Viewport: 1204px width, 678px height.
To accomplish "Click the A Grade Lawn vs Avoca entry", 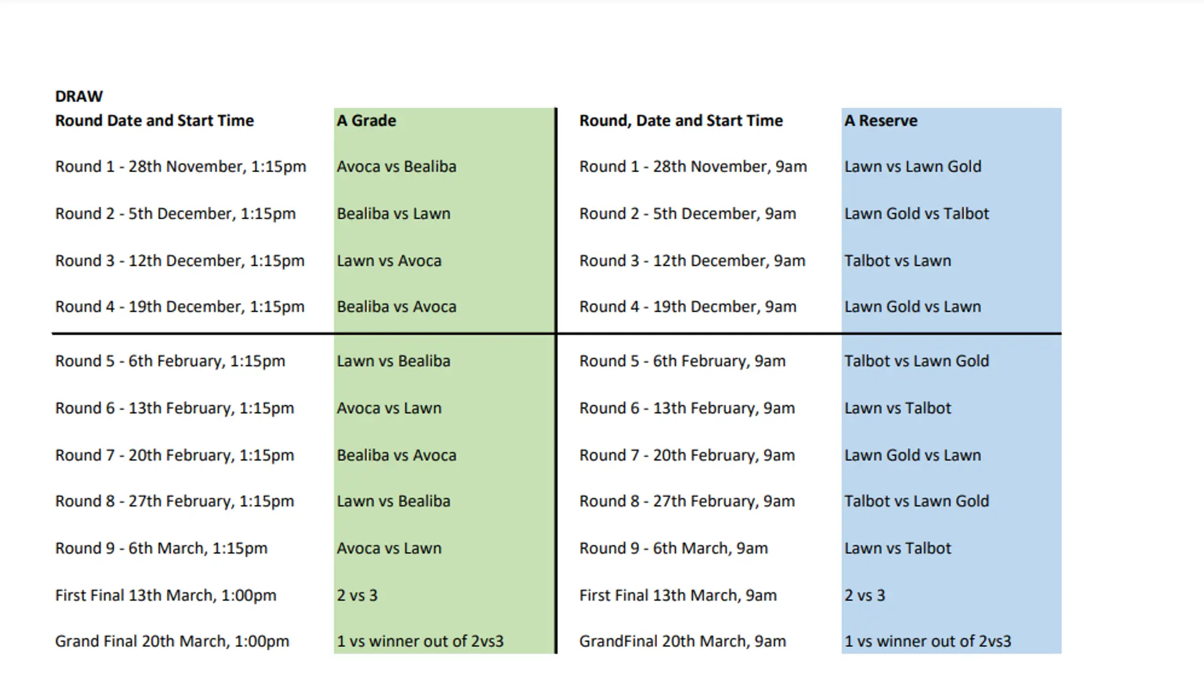I will pos(389,261).
